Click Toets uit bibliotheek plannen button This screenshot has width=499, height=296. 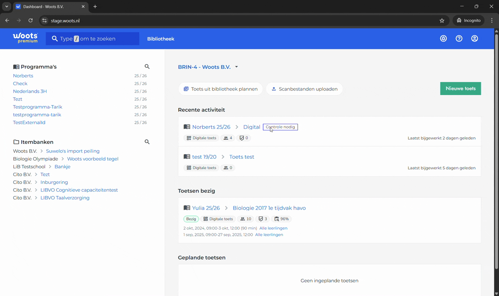tap(221, 89)
